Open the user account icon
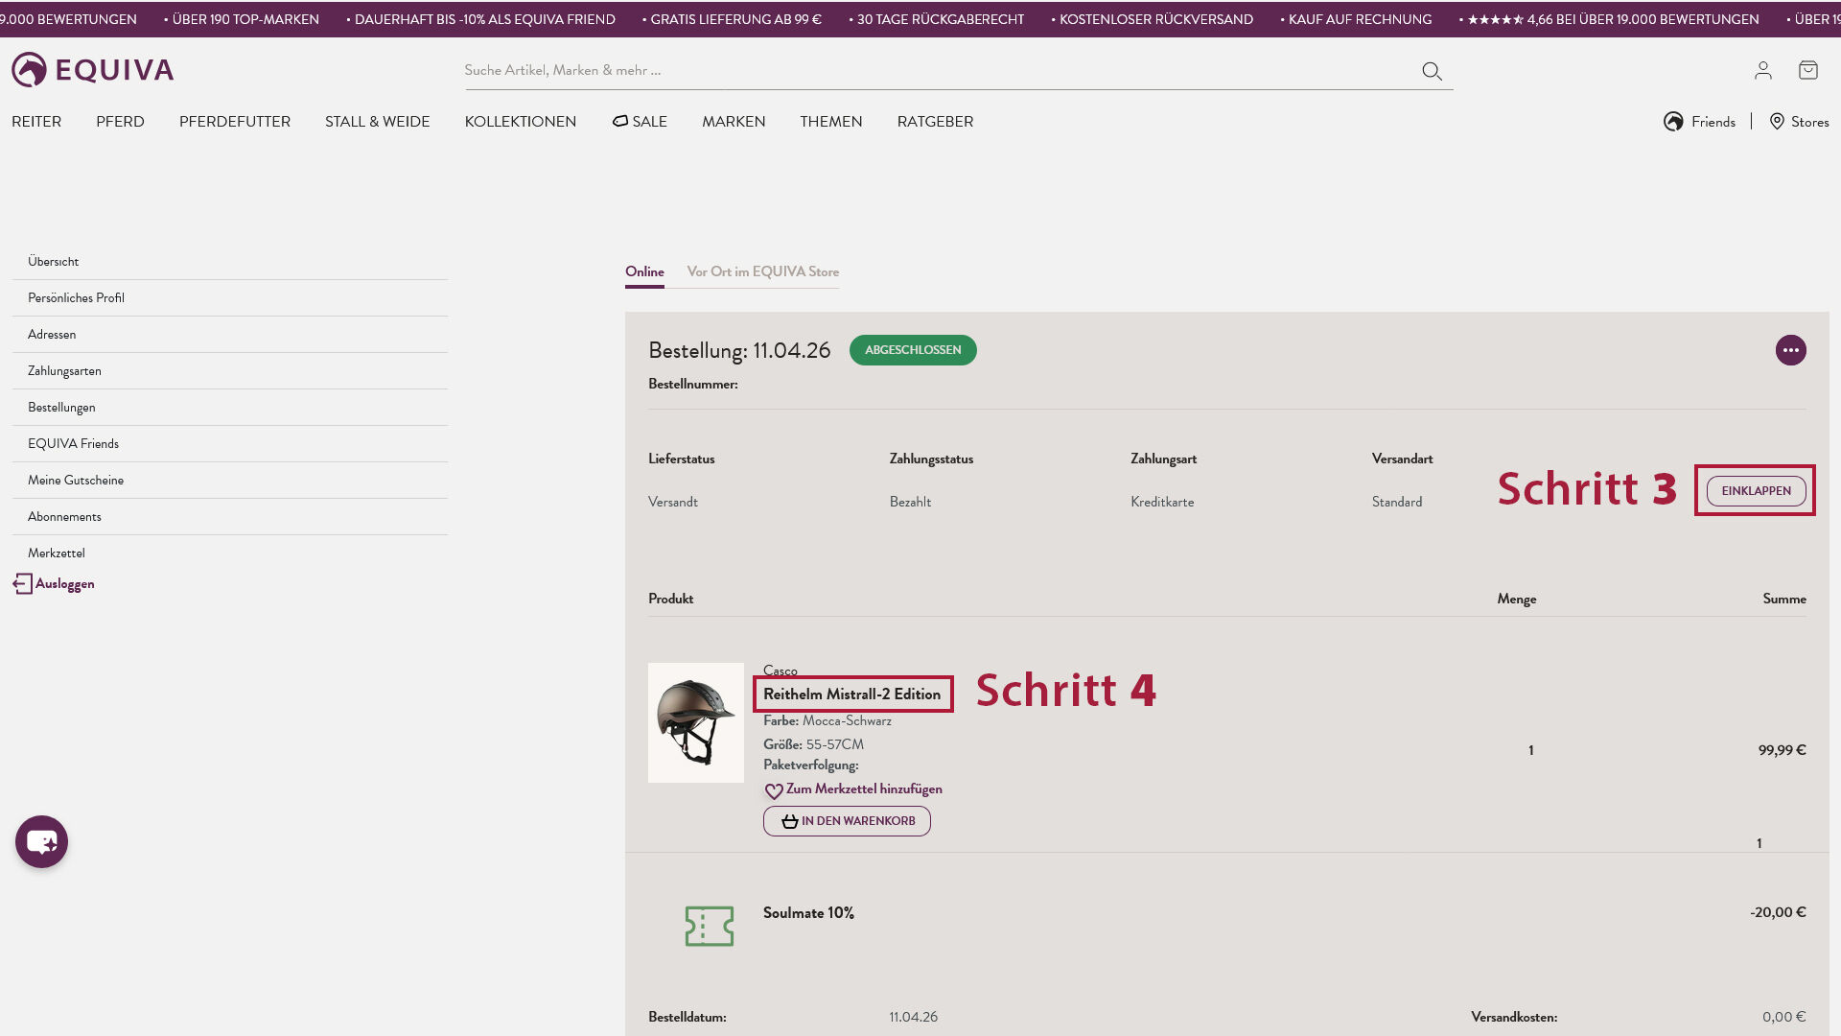The width and height of the screenshot is (1841, 1036). [1763, 70]
